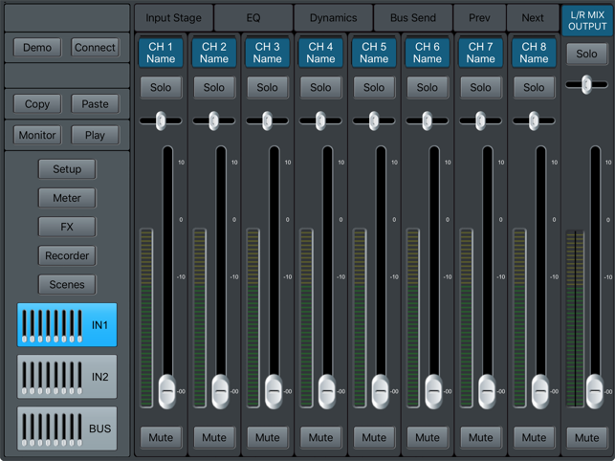The width and height of the screenshot is (615, 461).
Task: Open the Dynamics tab
Action: coord(334,17)
